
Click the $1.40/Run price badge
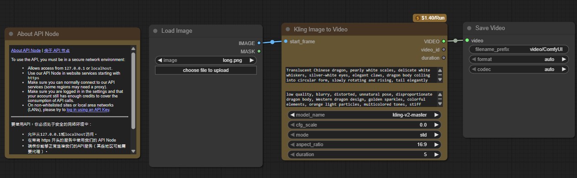coord(429,18)
